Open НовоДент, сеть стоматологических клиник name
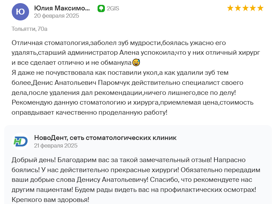Screen dimensions: 273x204 (x=105, y=138)
